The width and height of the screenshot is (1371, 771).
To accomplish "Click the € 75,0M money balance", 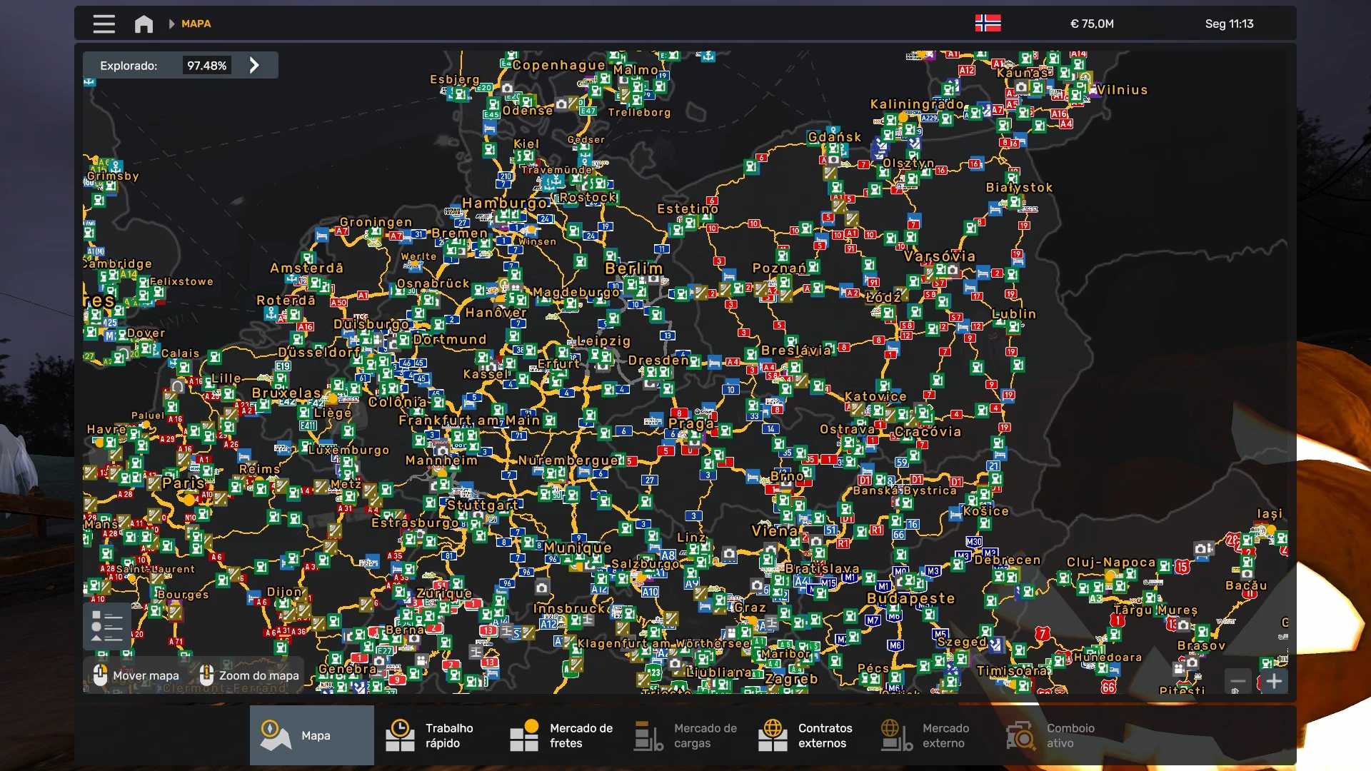I will point(1091,24).
